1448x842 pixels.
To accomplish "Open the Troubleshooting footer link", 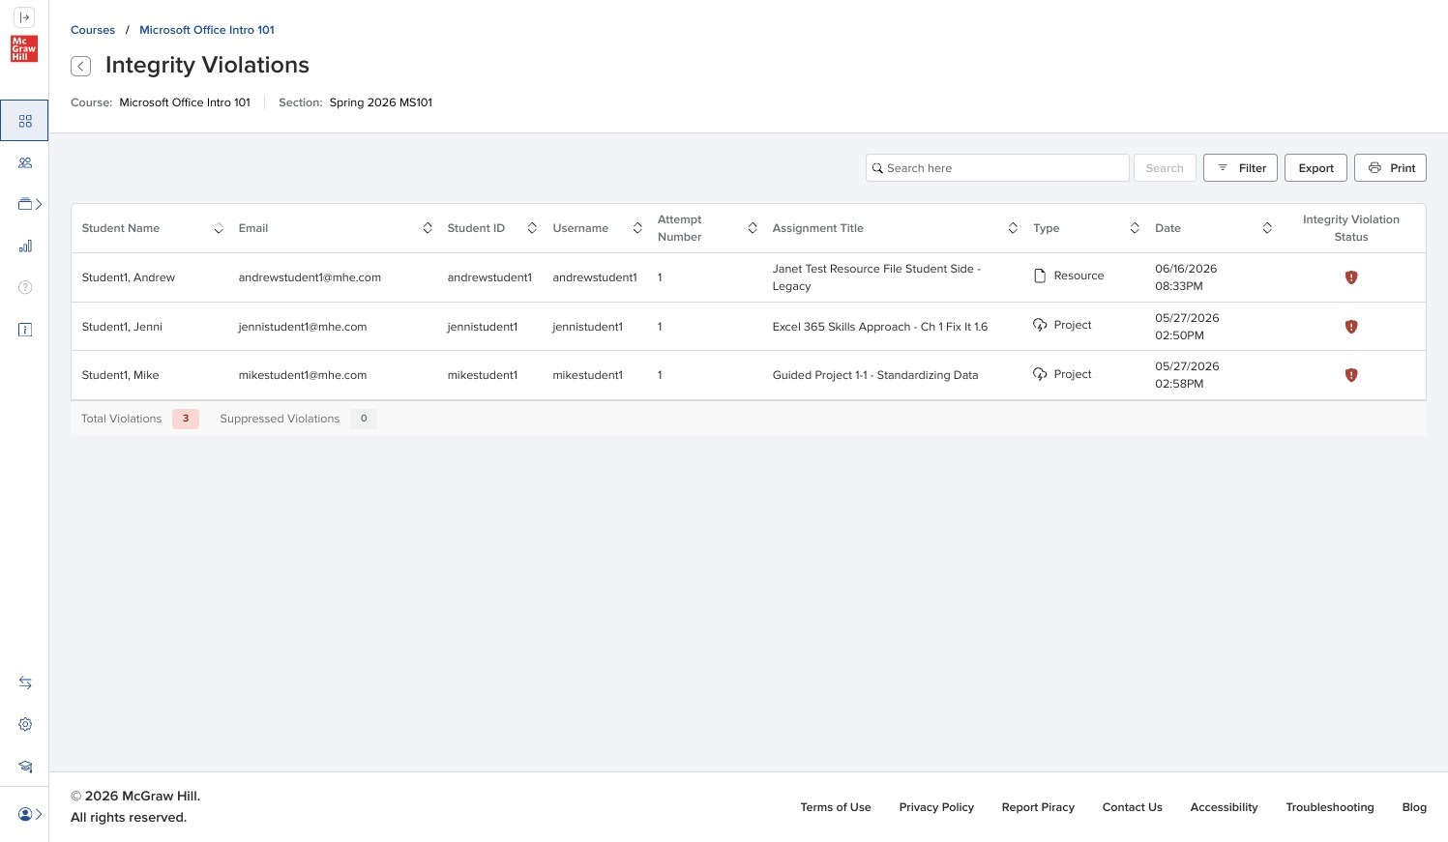I will coord(1330,807).
